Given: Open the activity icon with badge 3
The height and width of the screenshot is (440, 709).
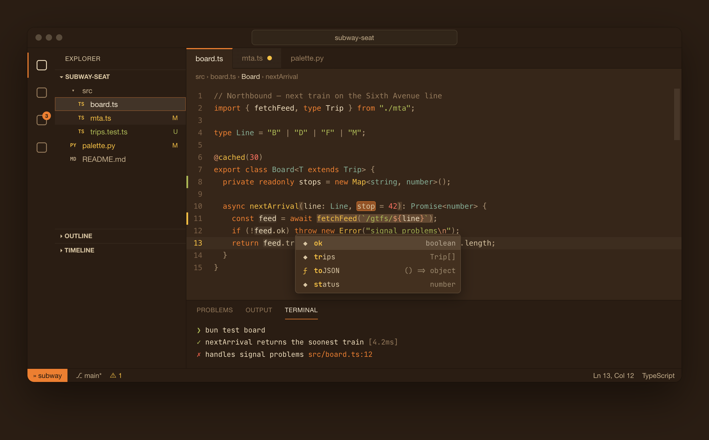Looking at the screenshot, I should pos(42,120).
